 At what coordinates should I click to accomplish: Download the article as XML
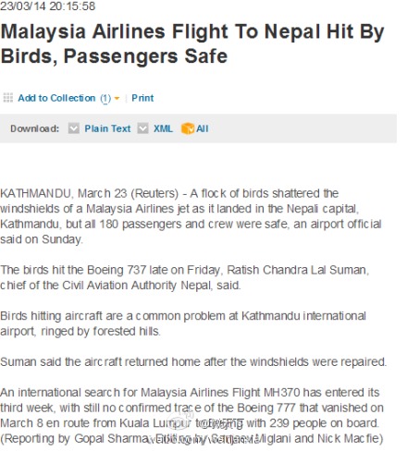coord(163,128)
